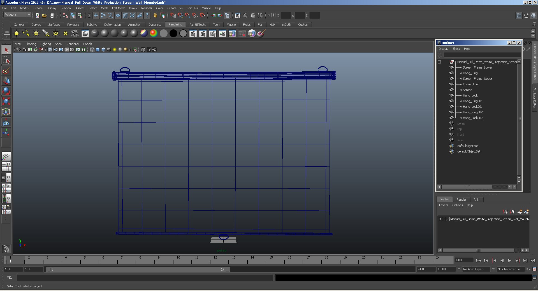This screenshot has height=291, width=538.
Task: Select the Paint Selection tool
Action: (6, 71)
